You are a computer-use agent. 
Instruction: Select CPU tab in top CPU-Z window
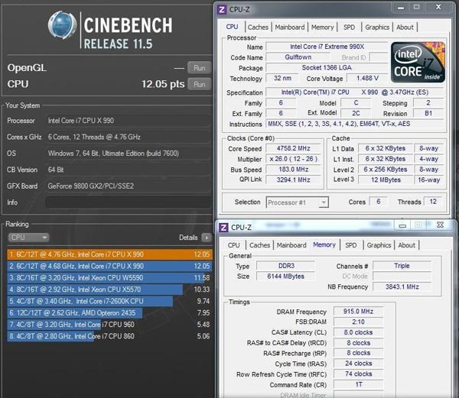tap(232, 27)
